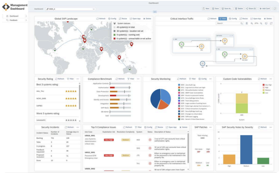Screen dimensions: 279x173
Task: Click the top toolbar Delete button
Action: (x=239, y=8)
